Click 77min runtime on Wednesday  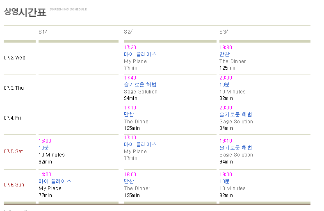(x=130, y=68)
